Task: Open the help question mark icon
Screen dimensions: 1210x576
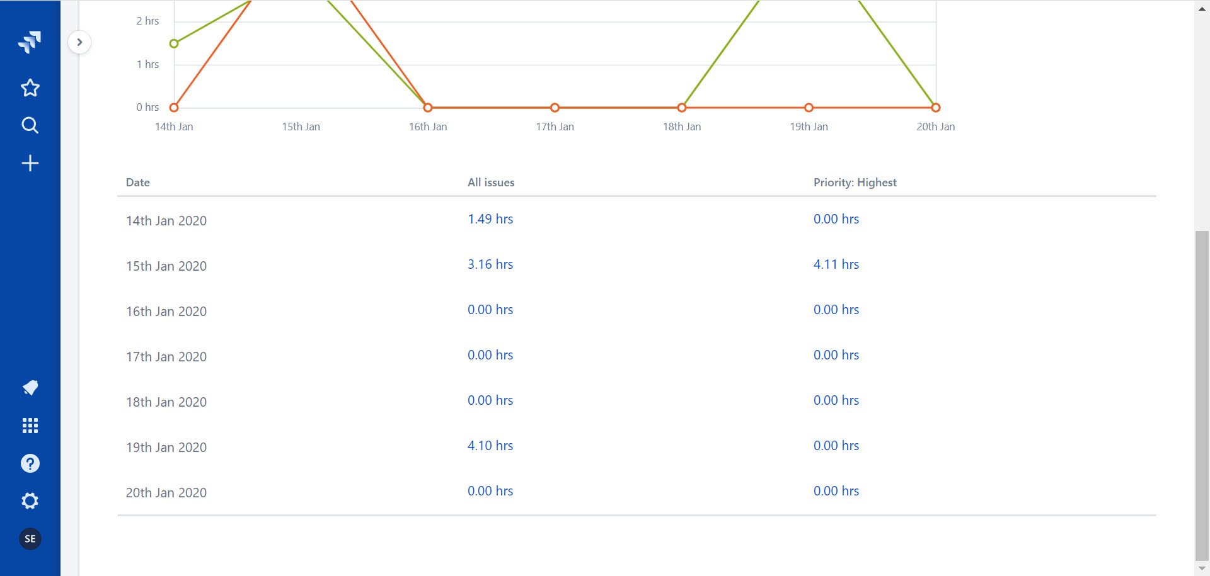Action: 30,463
